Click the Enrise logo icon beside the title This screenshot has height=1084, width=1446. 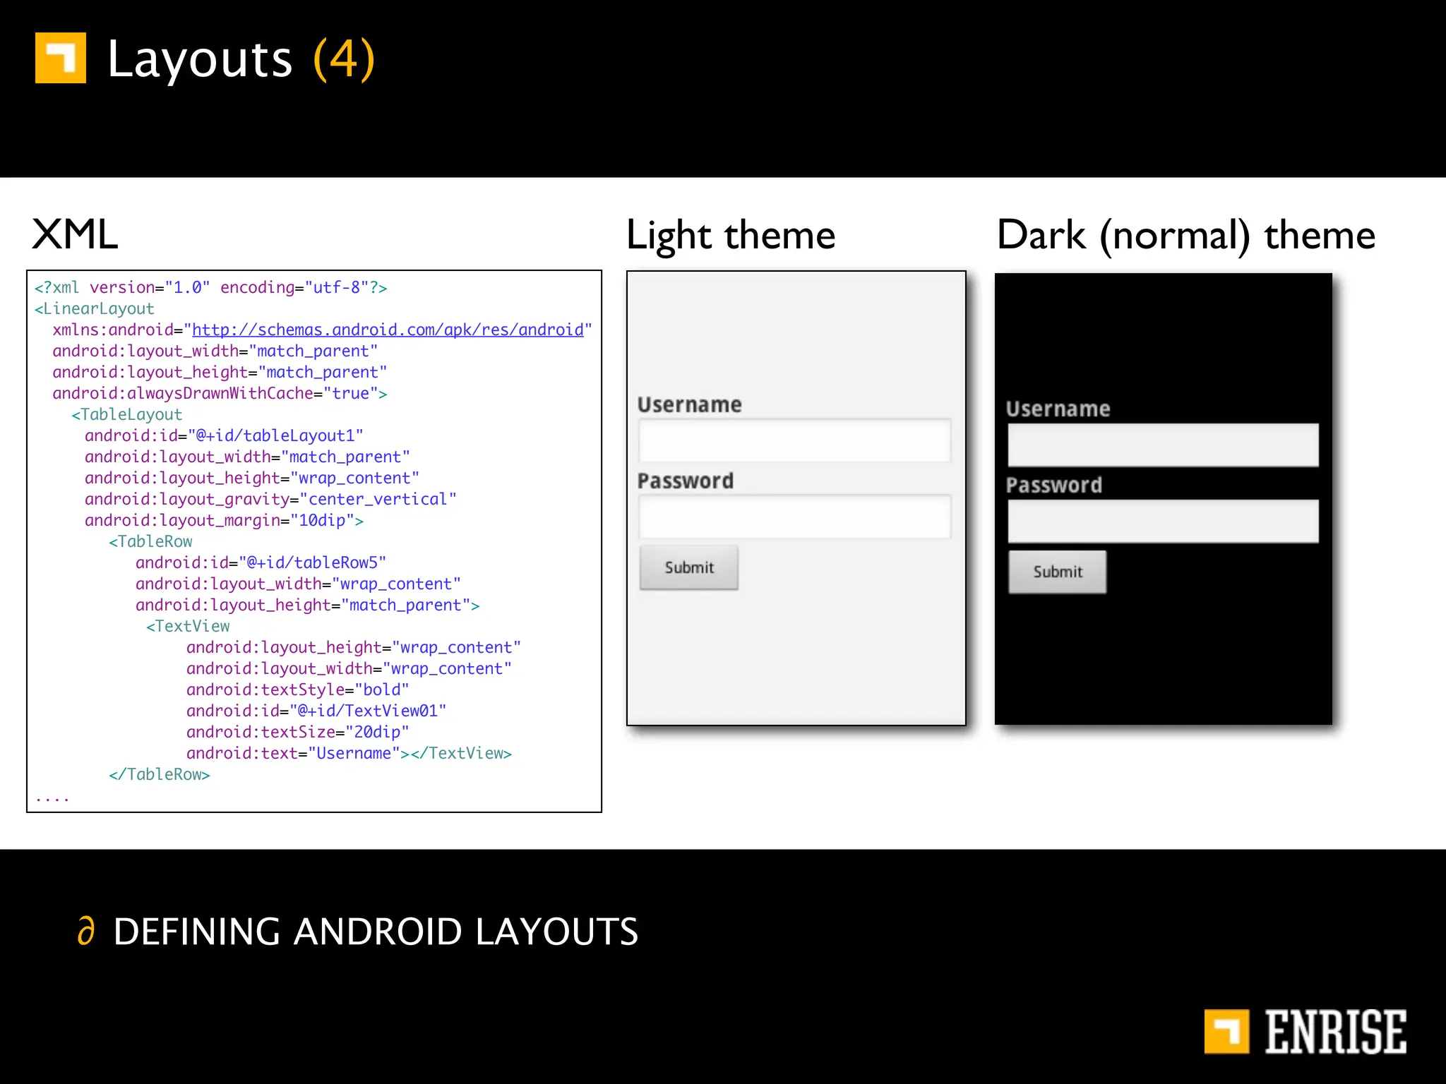(x=61, y=58)
